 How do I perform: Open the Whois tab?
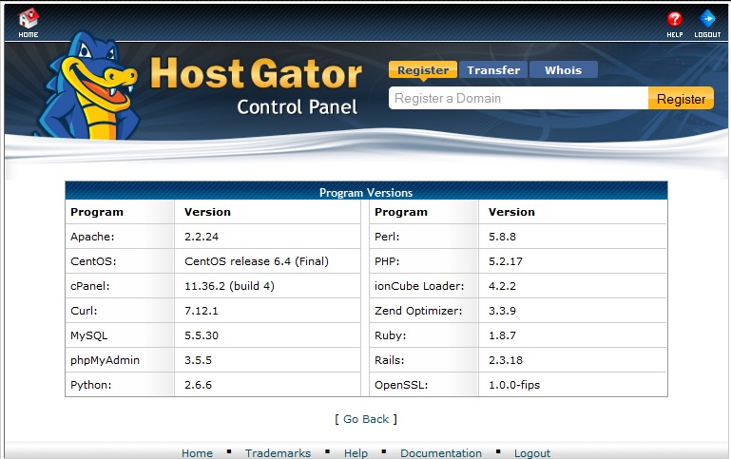(563, 70)
